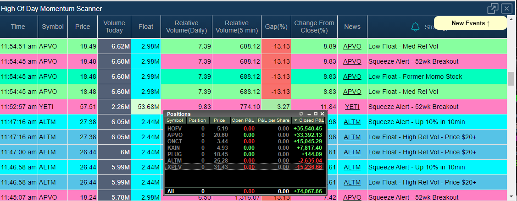The width and height of the screenshot is (517, 201).
Task: Click the 11:54:51 am time cell
Action: point(19,46)
